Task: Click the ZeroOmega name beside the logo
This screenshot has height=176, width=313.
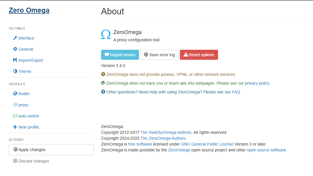Action: point(127,32)
